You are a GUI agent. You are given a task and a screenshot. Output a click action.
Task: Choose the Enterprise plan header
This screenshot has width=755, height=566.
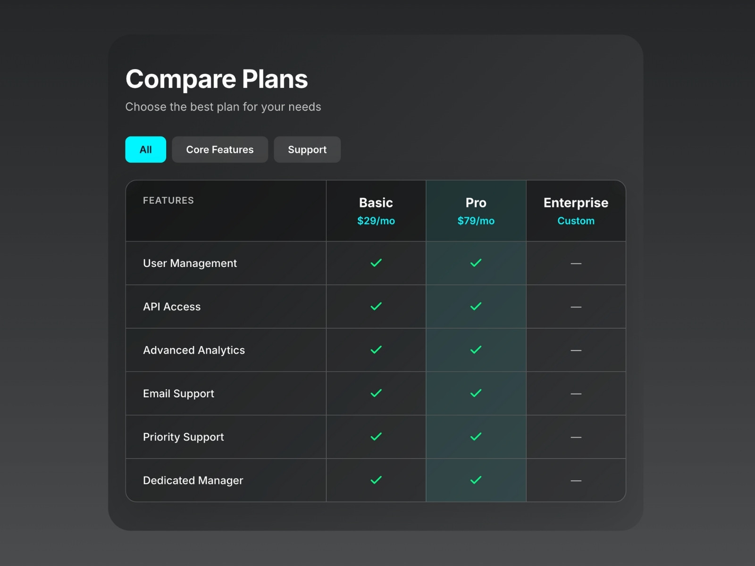click(x=576, y=203)
